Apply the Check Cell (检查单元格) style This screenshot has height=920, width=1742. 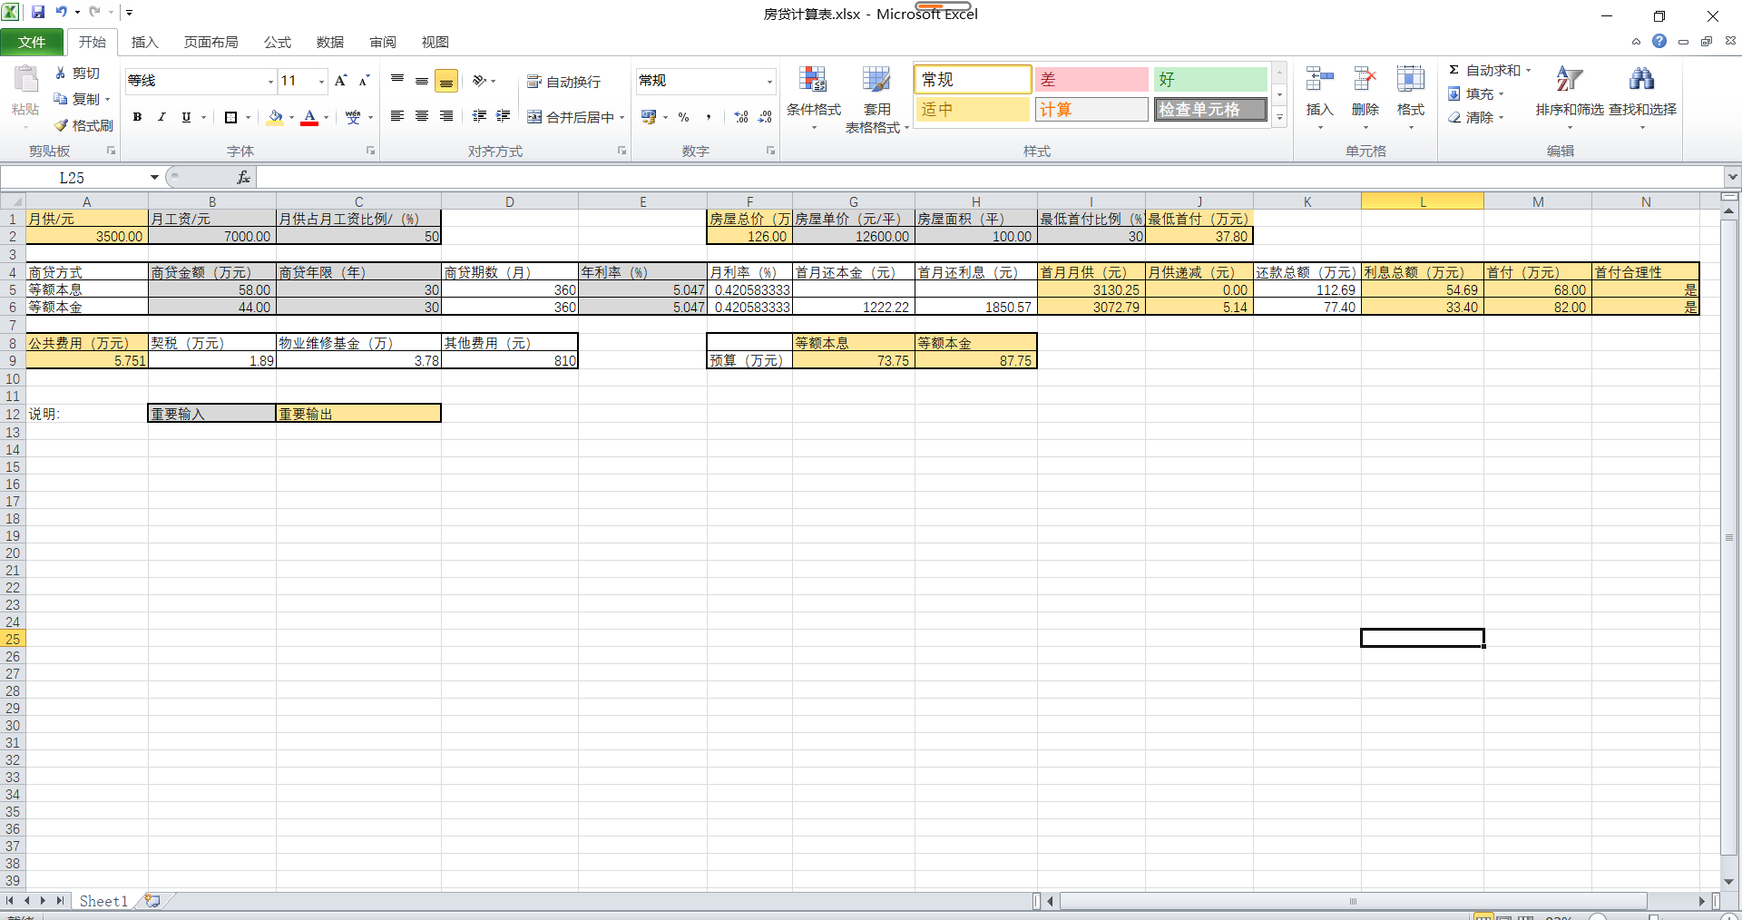pos(1210,109)
